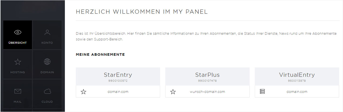
Task: Open the Konto person icon tile
Action: 47,35
